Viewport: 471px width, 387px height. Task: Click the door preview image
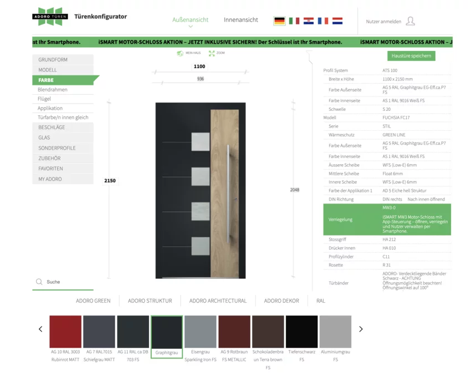(201, 191)
